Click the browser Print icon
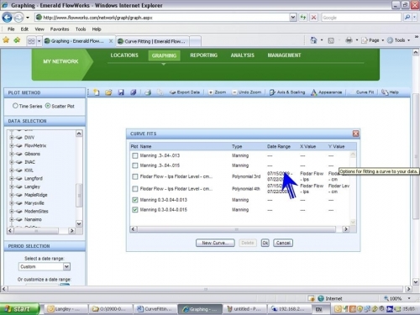The image size is (420, 315). (349, 40)
